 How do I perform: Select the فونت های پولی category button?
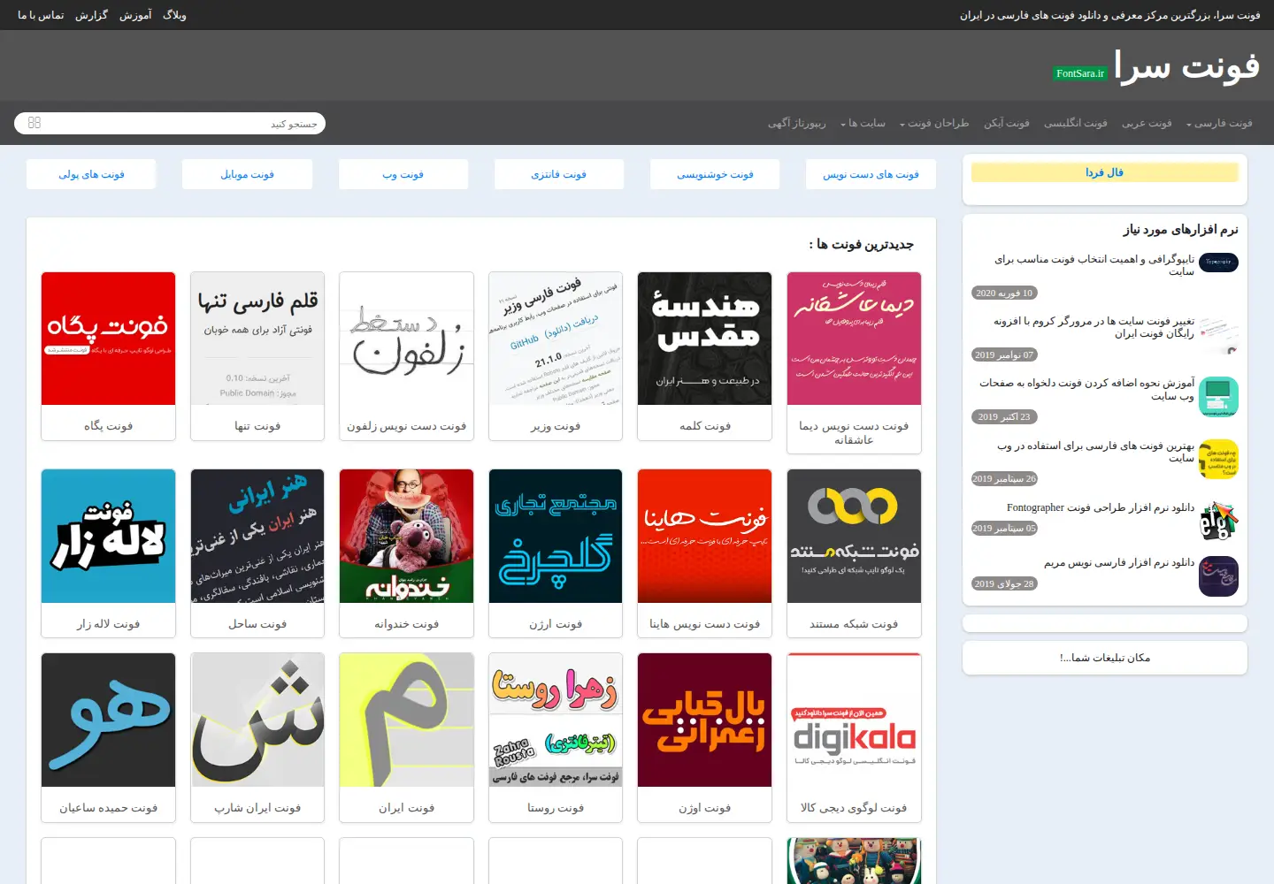point(91,174)
